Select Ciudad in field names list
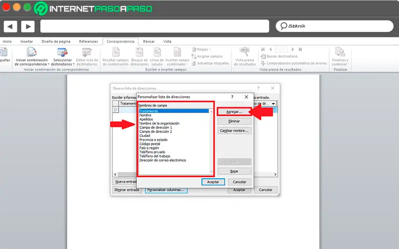 point(145,135)
